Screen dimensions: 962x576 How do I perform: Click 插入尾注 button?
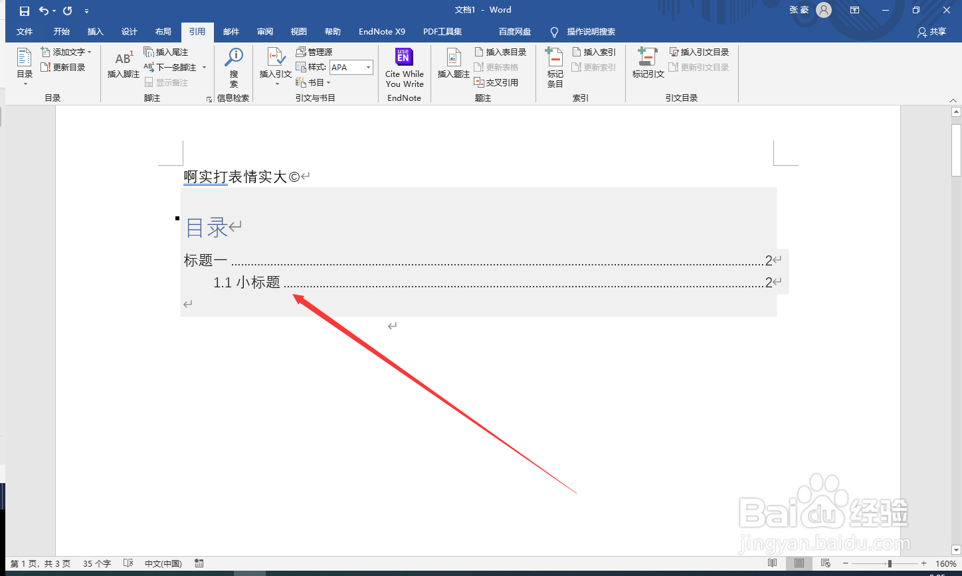tap(166, 52)
